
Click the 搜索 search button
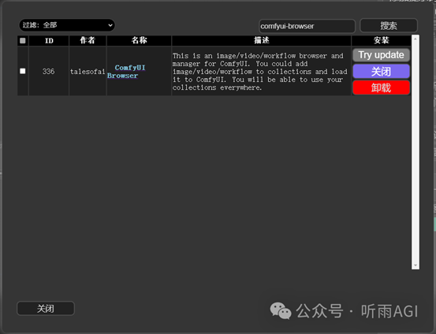coord(389,26)
